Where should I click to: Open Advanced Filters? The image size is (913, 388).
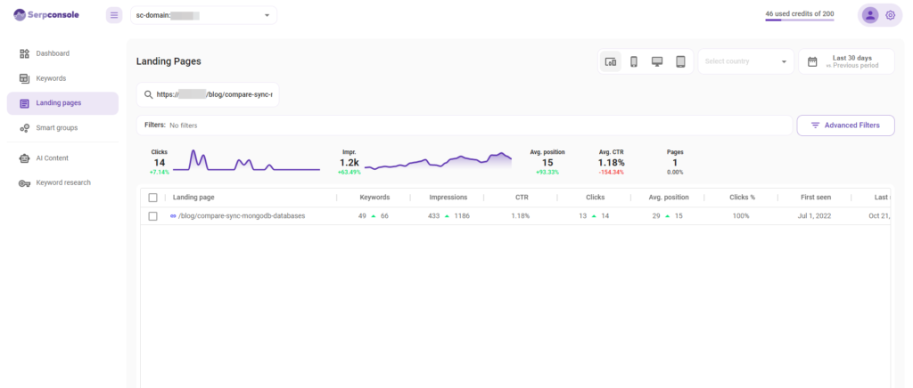coord(845,125)
